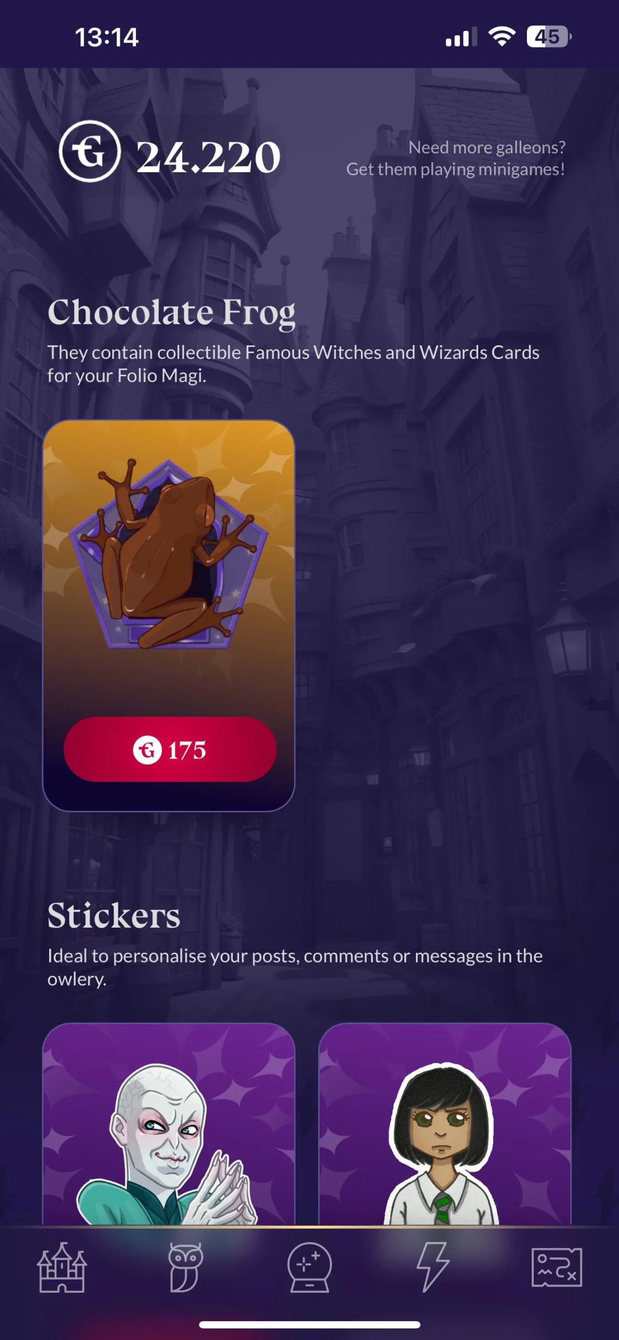Click the battery indicator showing 45
619x1340 pixels.
pos(549,37)
